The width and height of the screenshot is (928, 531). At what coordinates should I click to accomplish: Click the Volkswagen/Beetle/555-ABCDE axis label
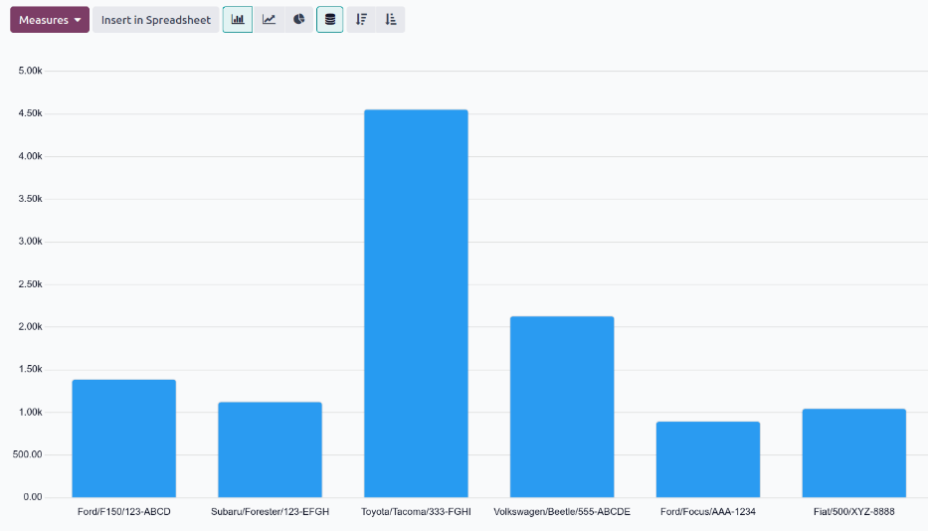pyautogui.click(x=562, y=512)
